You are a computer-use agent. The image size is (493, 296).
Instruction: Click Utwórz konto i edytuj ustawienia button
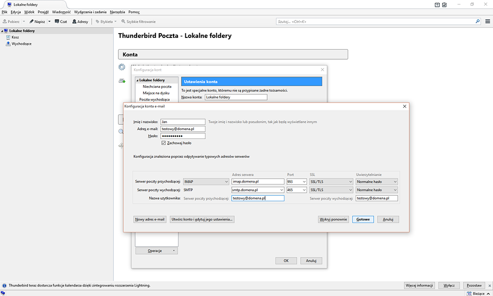point(202,219)
